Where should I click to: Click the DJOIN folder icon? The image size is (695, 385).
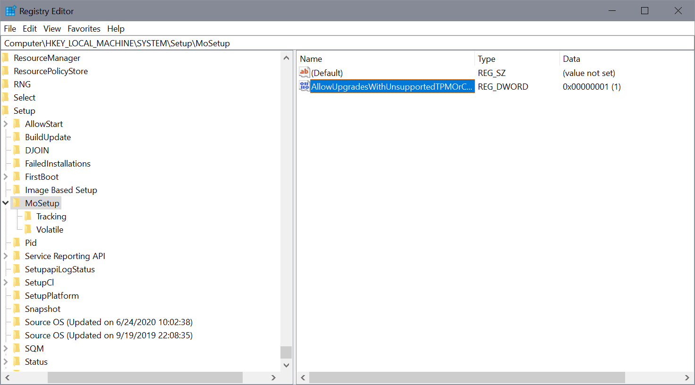(x=17, y=151)
